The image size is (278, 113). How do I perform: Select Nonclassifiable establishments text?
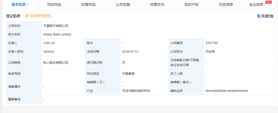227,91
